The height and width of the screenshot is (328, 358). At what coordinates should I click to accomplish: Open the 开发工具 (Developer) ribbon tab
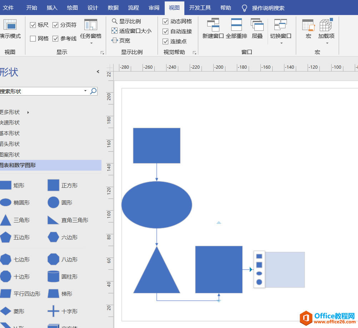point(200,8)
